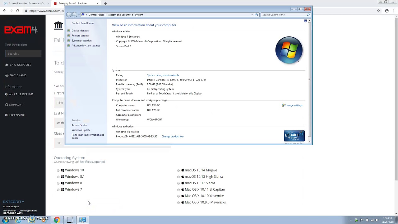This screenshot has height=224, width=398.
Task: Click the Chrome back arrow
Action: point(4,11)
